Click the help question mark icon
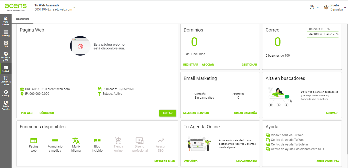Viewport: 348px width, 168px height. pos(312,7)
